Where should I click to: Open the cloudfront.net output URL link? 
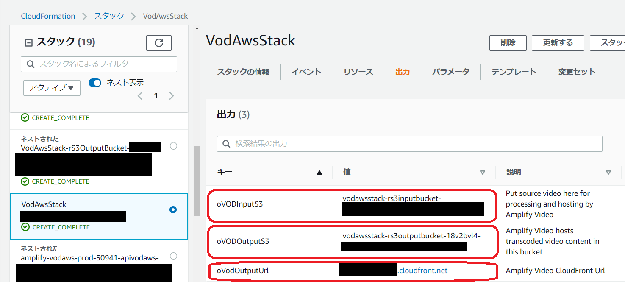tap(422, 271)
